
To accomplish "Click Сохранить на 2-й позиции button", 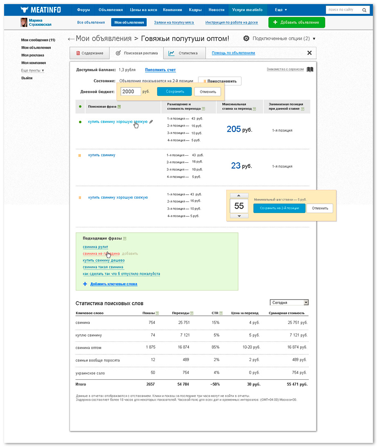I will click(x=279, y=208).
